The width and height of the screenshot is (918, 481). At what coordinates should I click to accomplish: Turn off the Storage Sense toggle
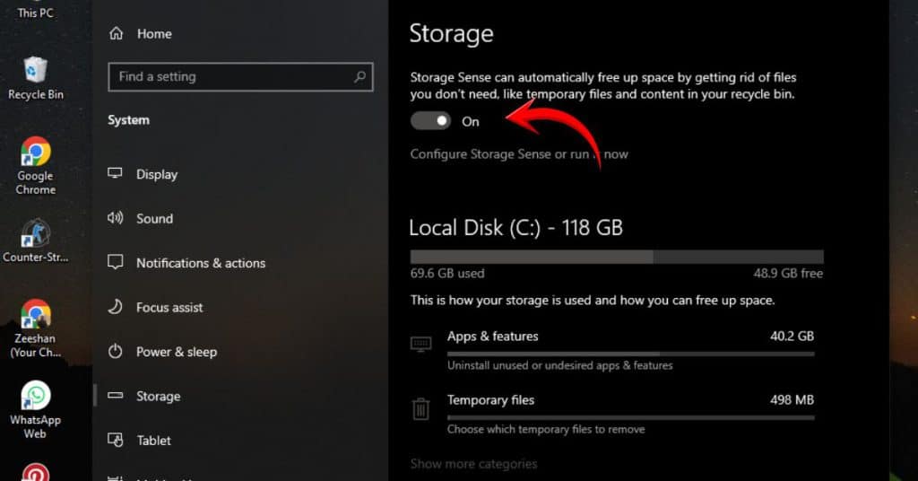coord(430,121)
